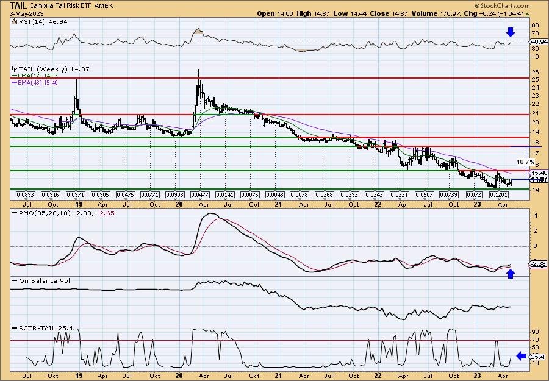Click the TAIL ticker symbol in header
The width and height of the screenshot is (549, 381).
tap(18, 5)
